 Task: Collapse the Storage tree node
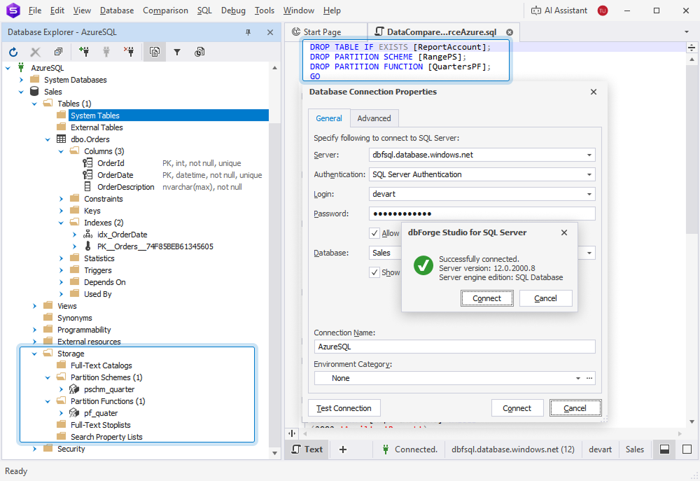pos(34,353)
